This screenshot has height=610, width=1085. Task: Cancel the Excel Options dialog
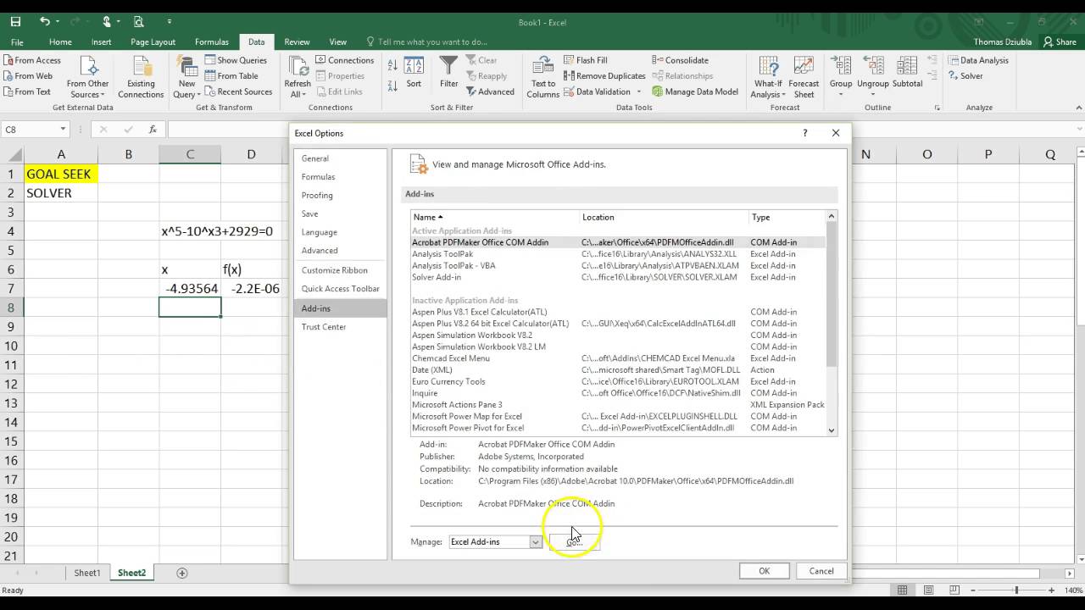pos(821,571)
